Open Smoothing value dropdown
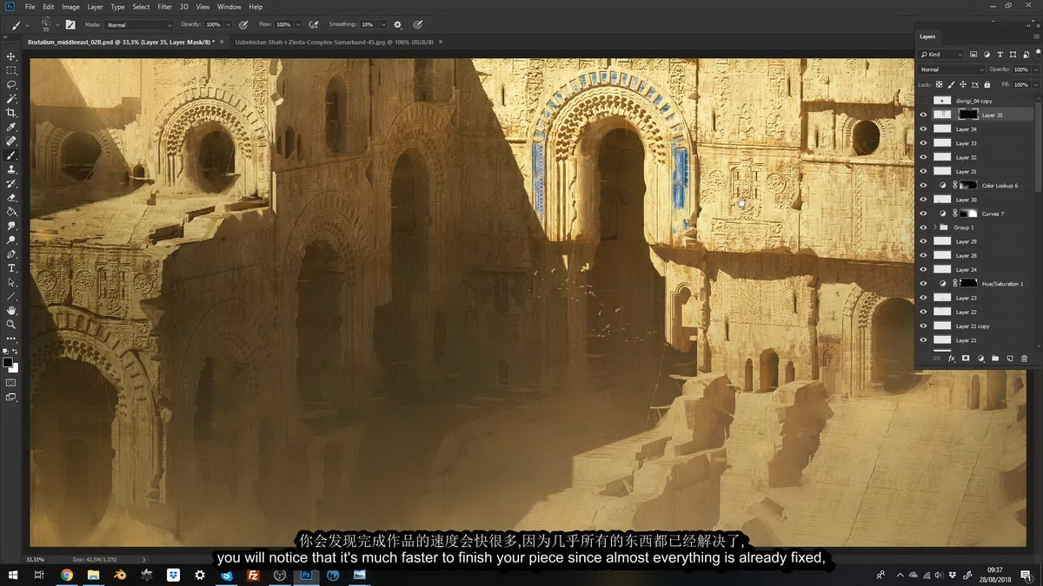Image resolution: width=1043 pixels, height=586 pixels. [382, 24]
